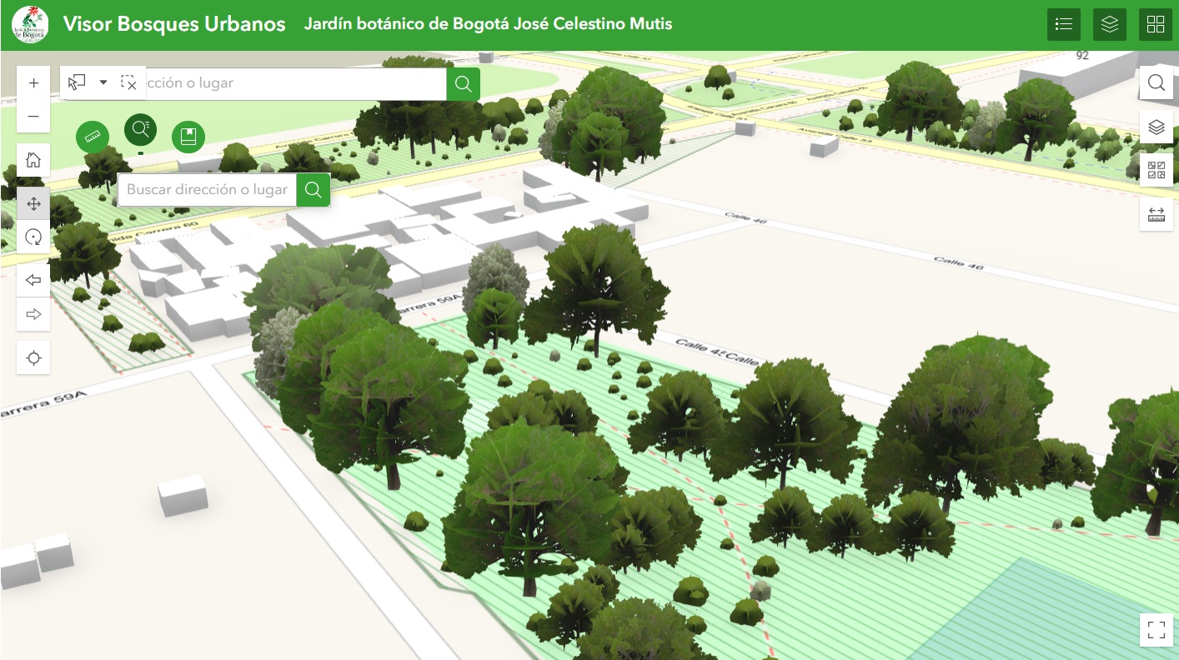
Task: Click the Buscar dirección o lugar input field
Action: 207,189
